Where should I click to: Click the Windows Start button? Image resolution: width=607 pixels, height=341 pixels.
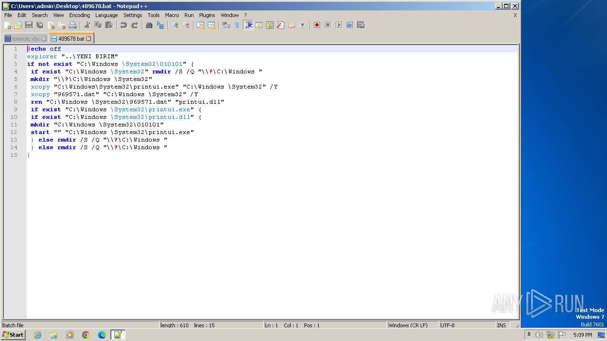13,335
